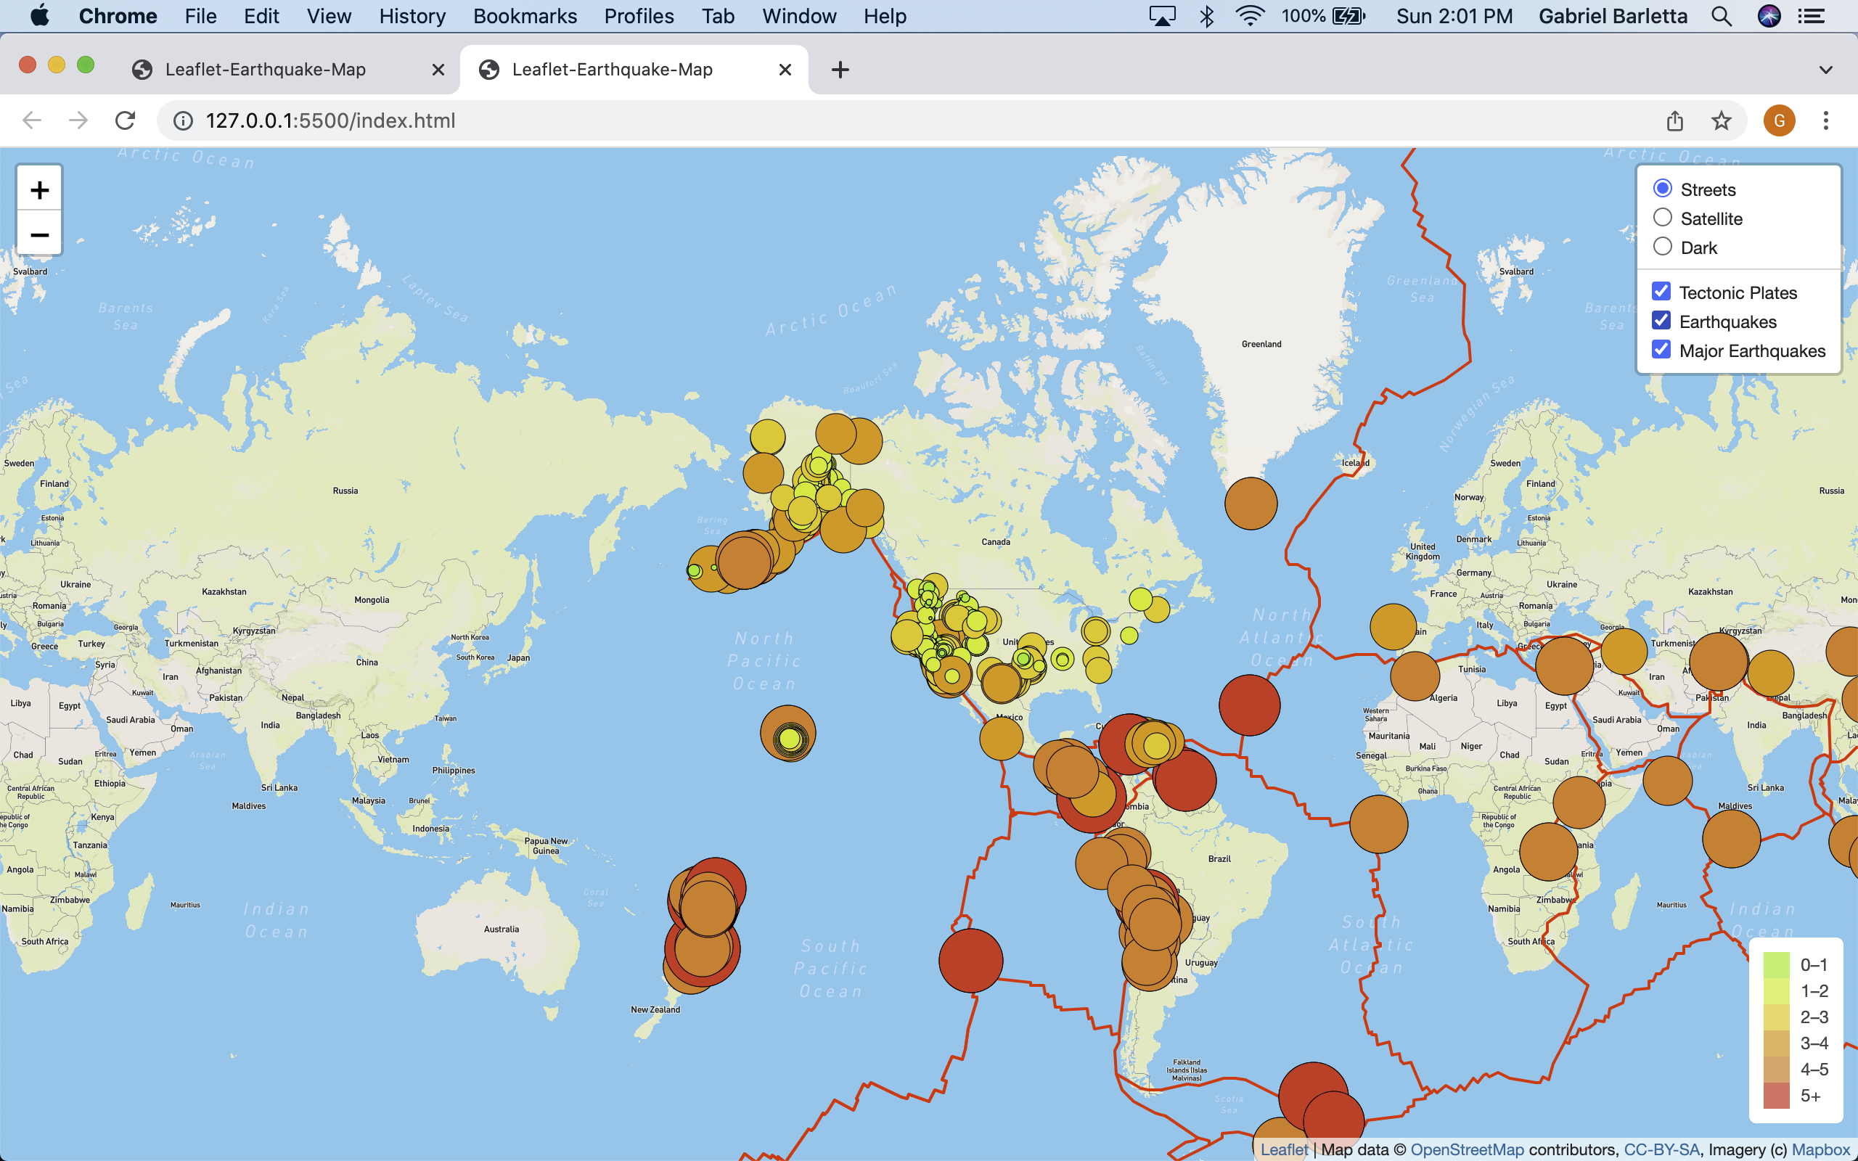The height and width of the screenshot is (1161, 1858).
Task: Open the Chrome three-dot menu
Action: tap(1826, 120)
